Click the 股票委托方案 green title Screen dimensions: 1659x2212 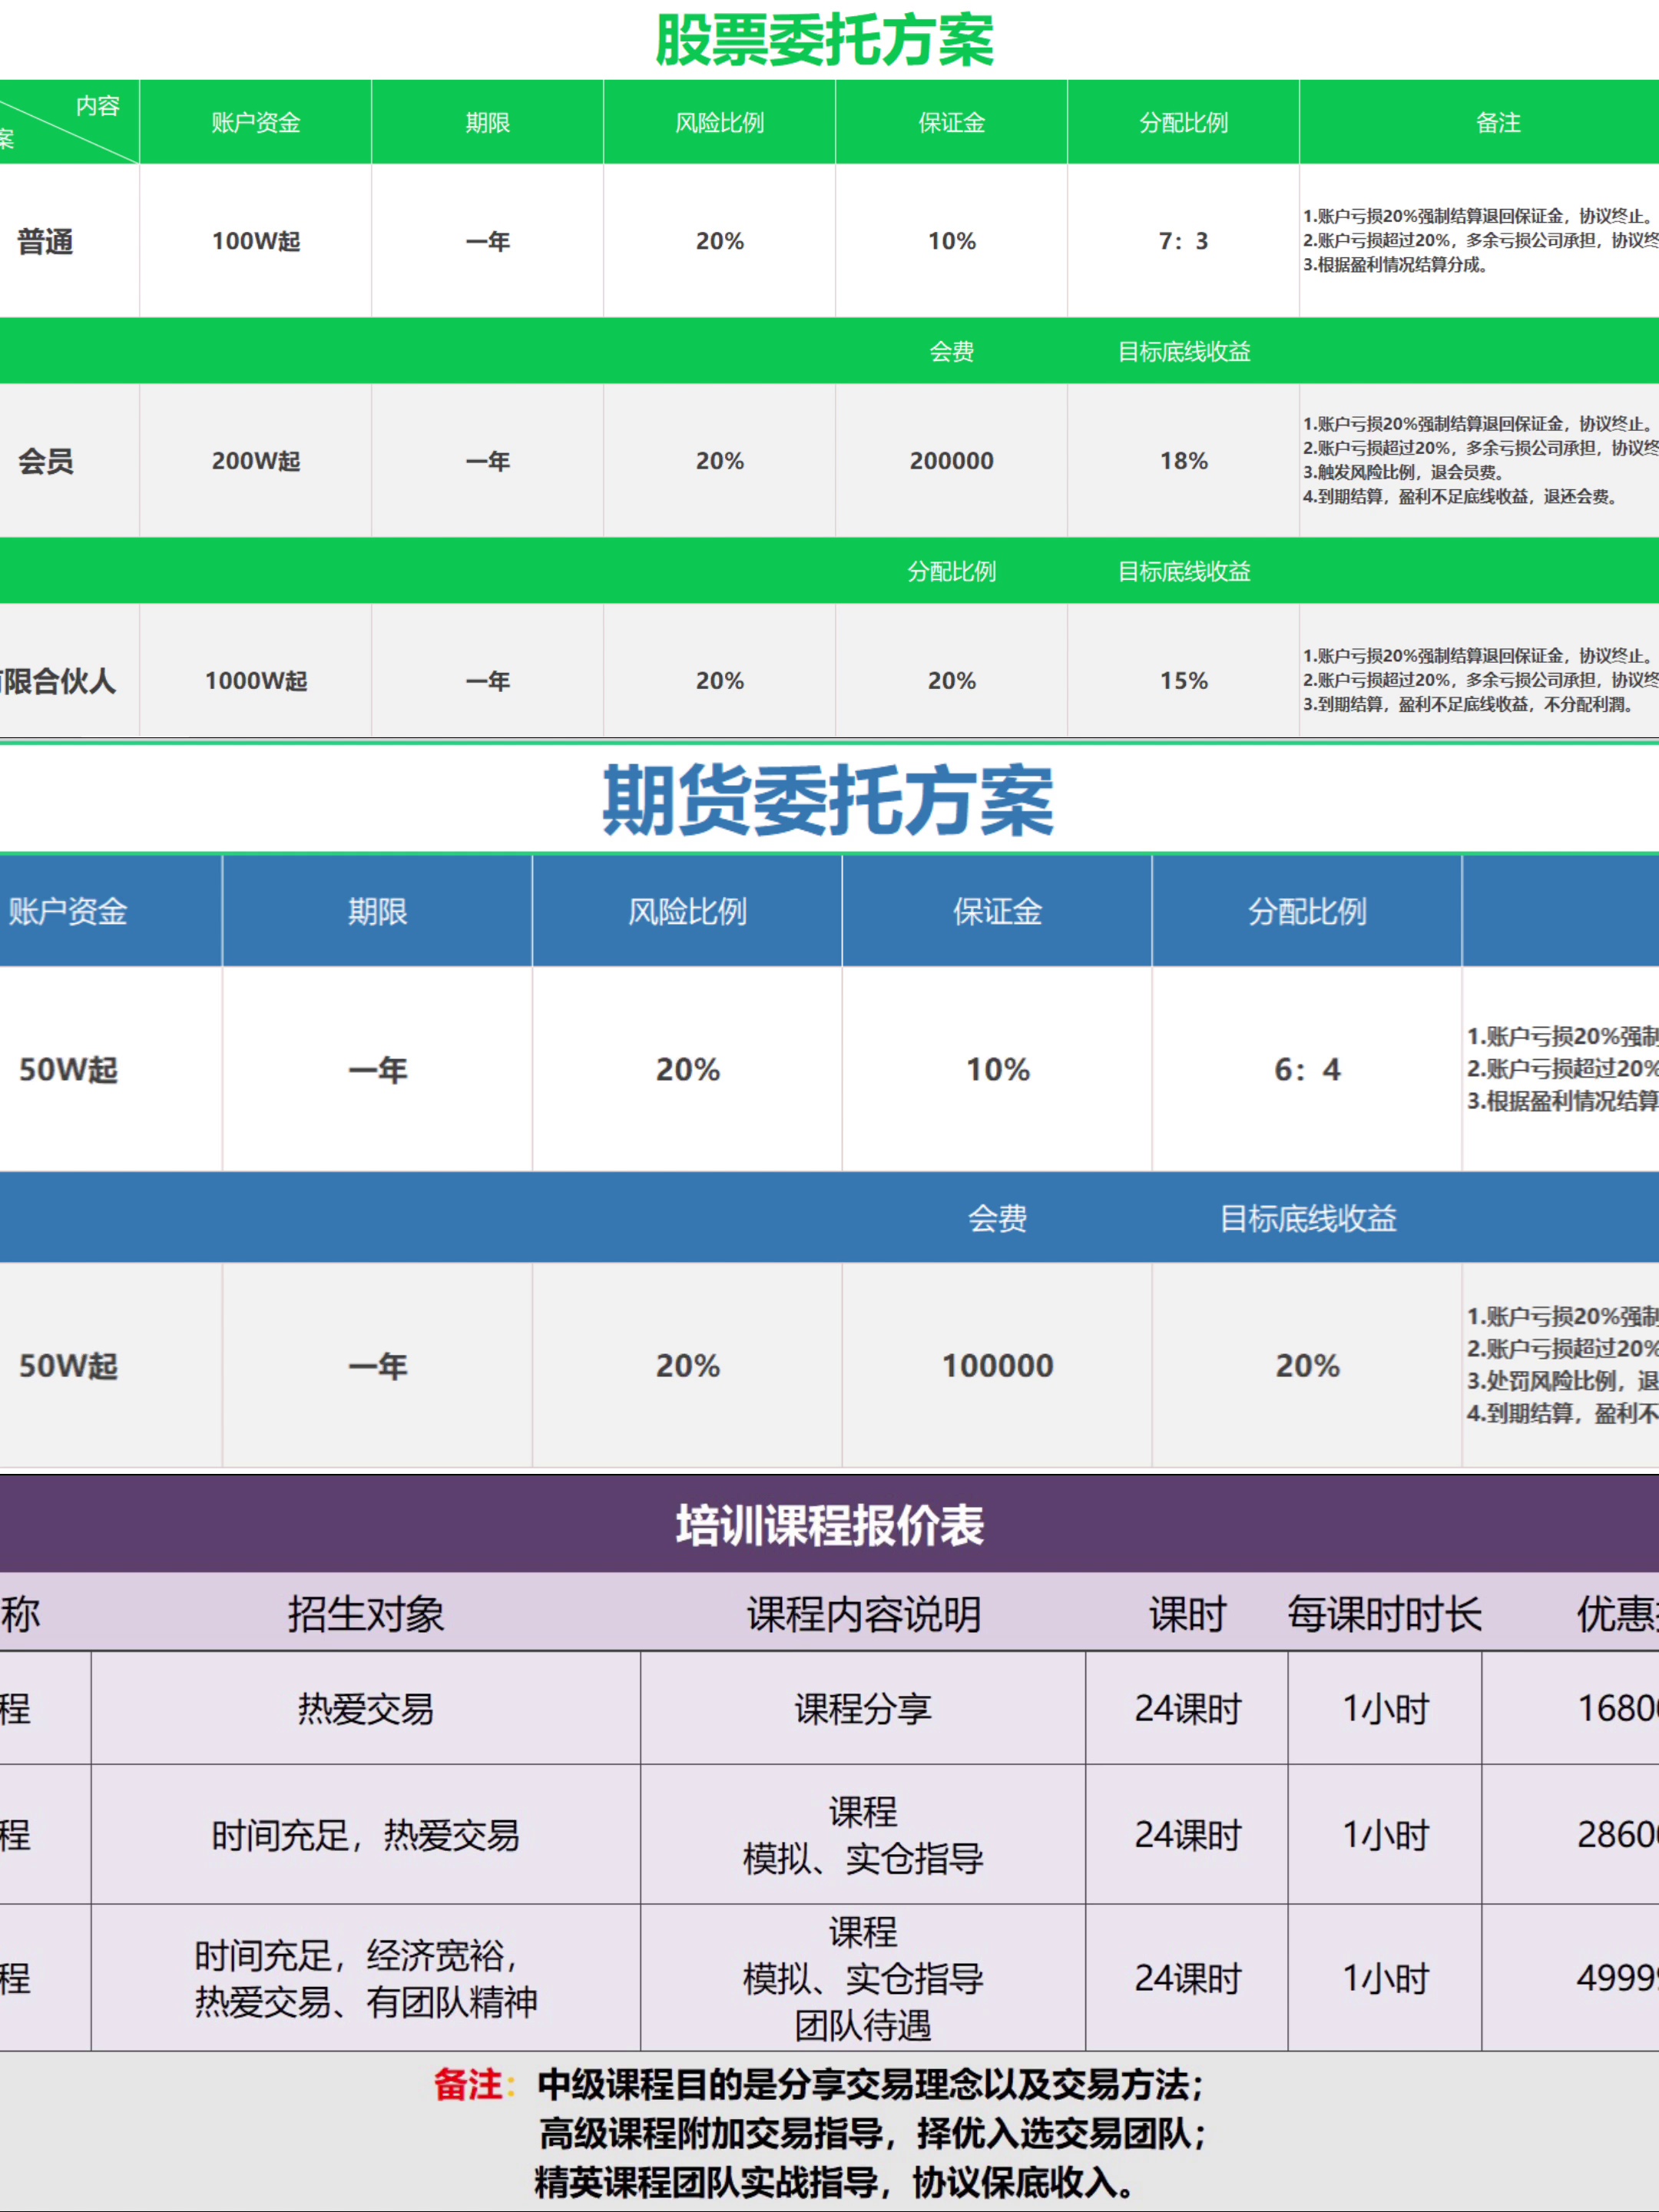(x=824, y=40)
